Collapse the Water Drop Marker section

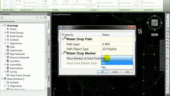click(63, 53)
